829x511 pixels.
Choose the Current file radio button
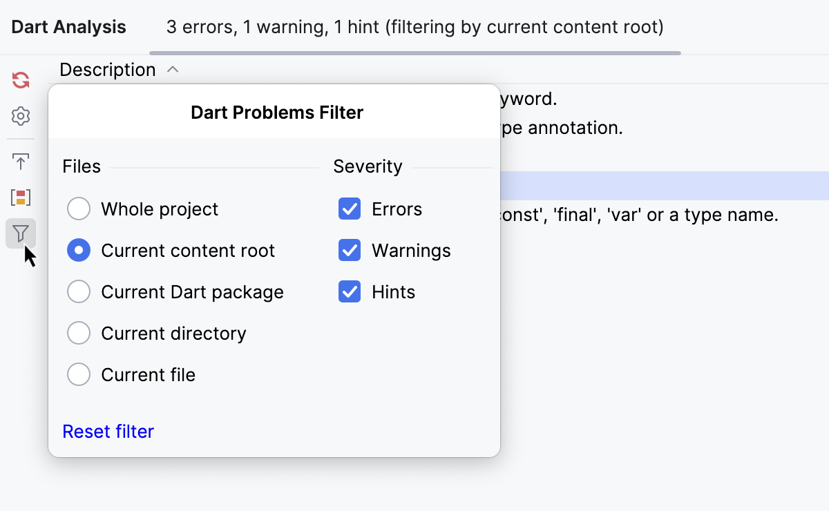tap(79, 374)
